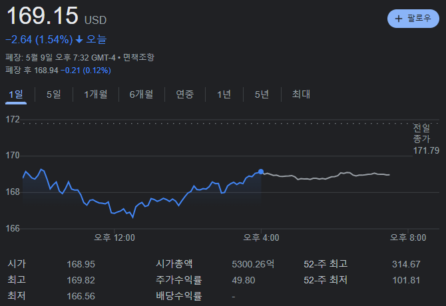Click the 52-주 최고 value 314.67

coord(406,264)
